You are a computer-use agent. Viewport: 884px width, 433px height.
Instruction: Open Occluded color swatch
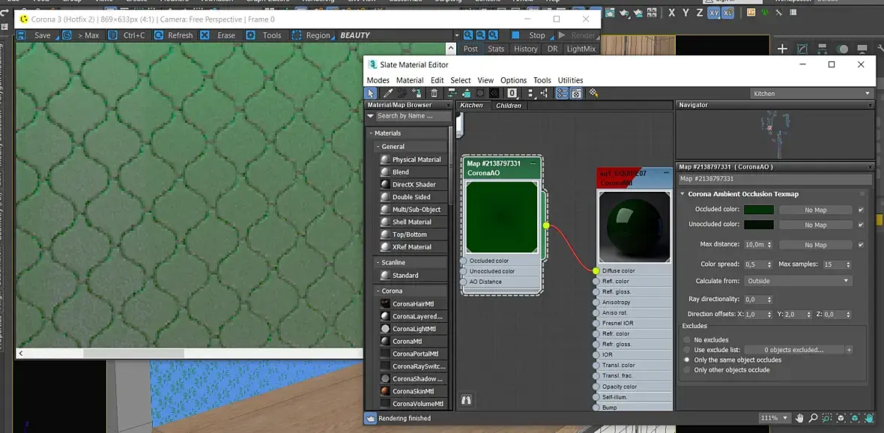(x=759, y=210)
